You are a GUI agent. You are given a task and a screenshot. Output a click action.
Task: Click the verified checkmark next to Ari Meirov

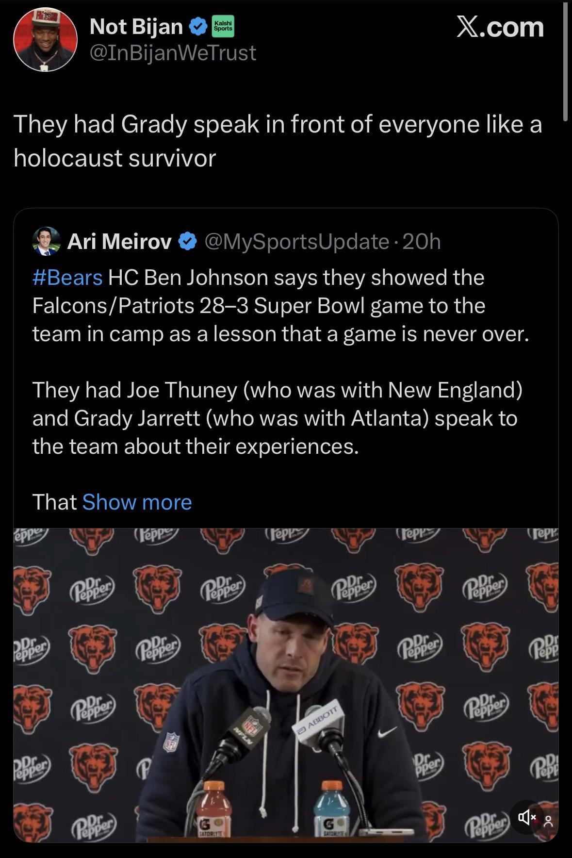point(188,241)
